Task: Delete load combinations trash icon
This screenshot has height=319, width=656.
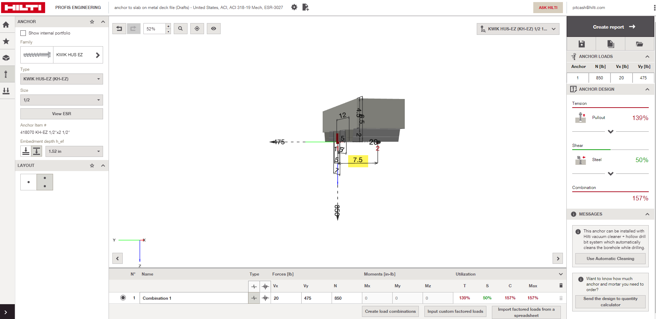Action: coord(561,286)
